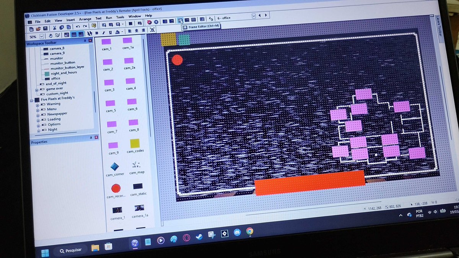Click the Italic I formatting icon
459x258 pixels.
[104, 32]
